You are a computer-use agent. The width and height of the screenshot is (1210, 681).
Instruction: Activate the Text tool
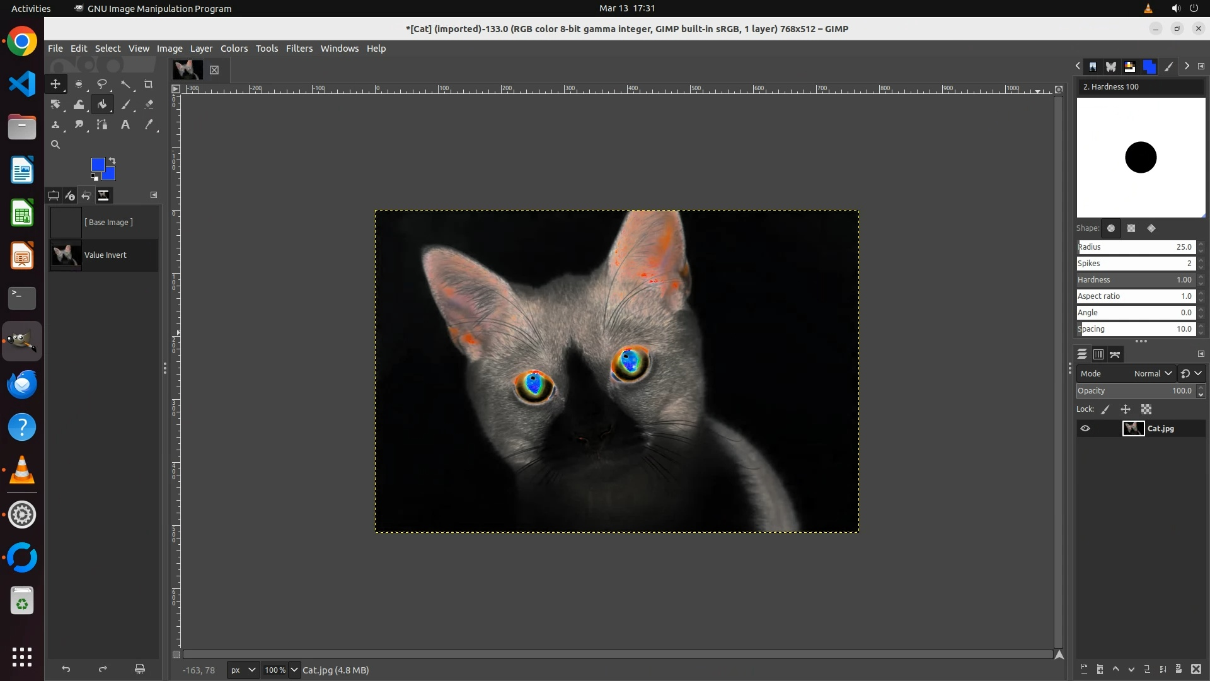pyautogui.click(x=125, y=125)
